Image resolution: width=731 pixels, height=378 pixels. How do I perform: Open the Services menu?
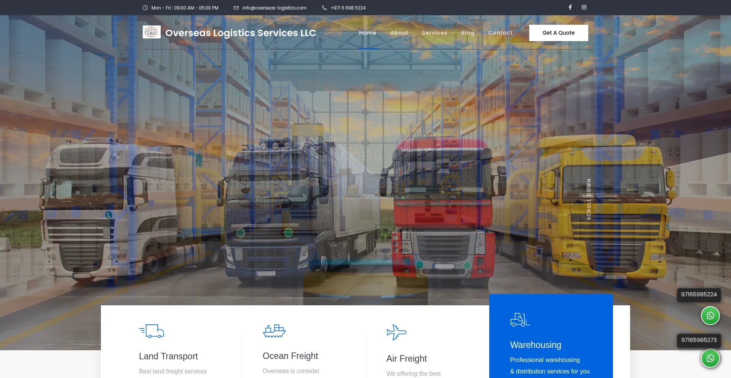tap(434, 33)
